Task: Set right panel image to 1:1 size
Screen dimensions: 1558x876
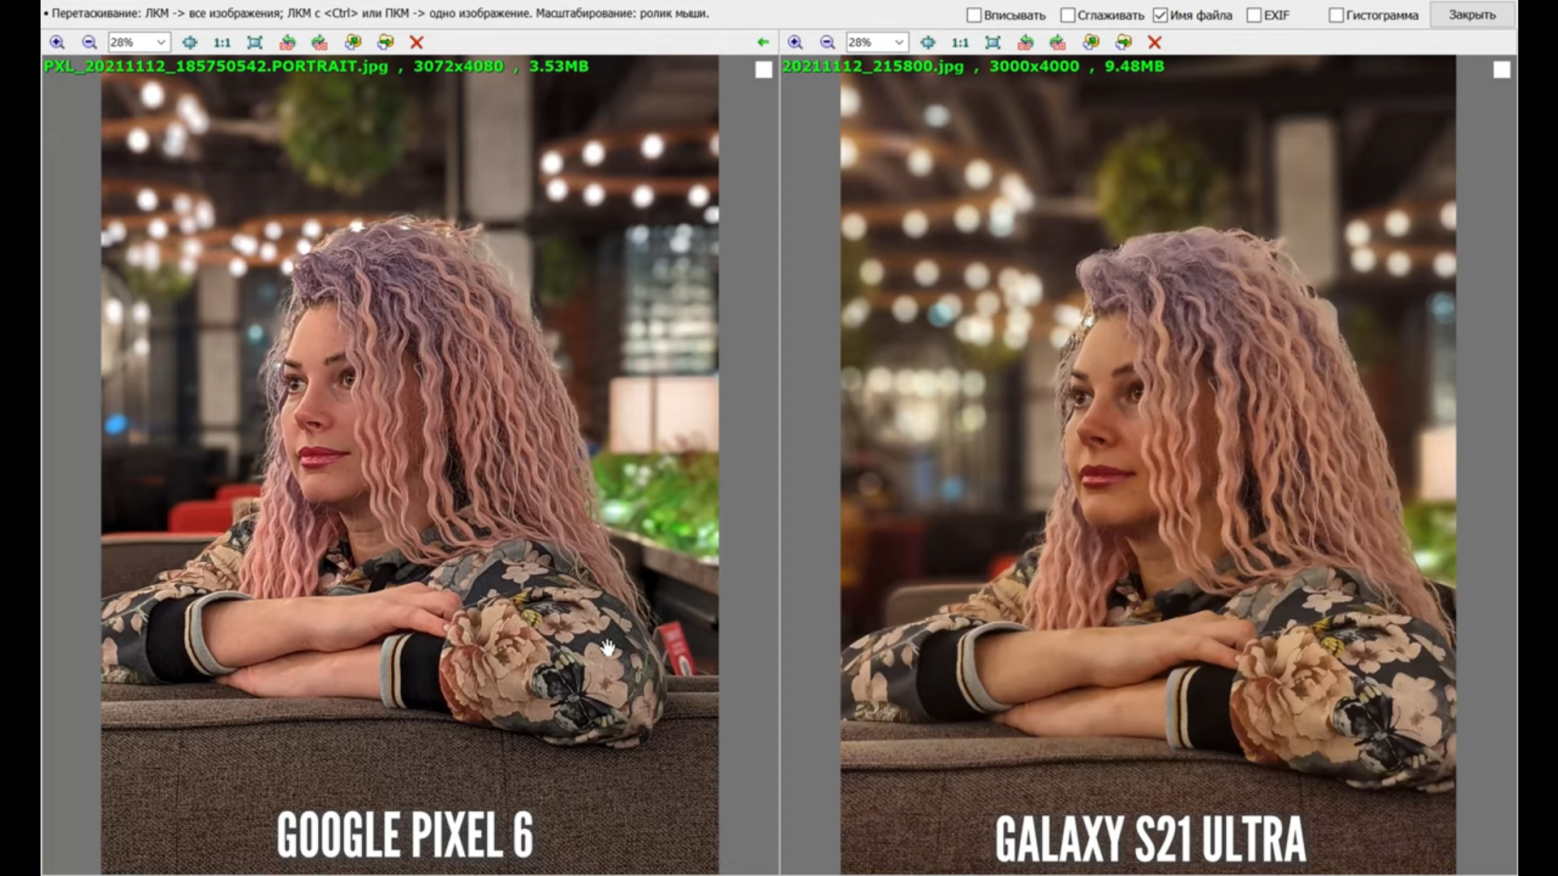Action: (960, 42)
